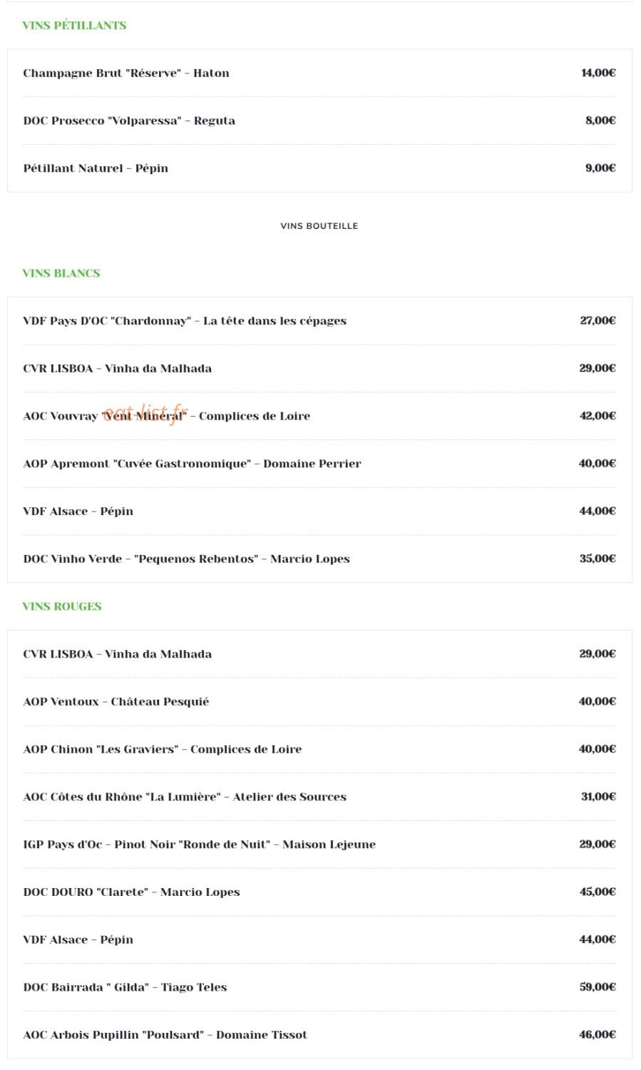Choose AOC Côtes du Rhône La Lumière
Image resolution: width=641 pixels, height=1070 pixels.
click(319, 797)
